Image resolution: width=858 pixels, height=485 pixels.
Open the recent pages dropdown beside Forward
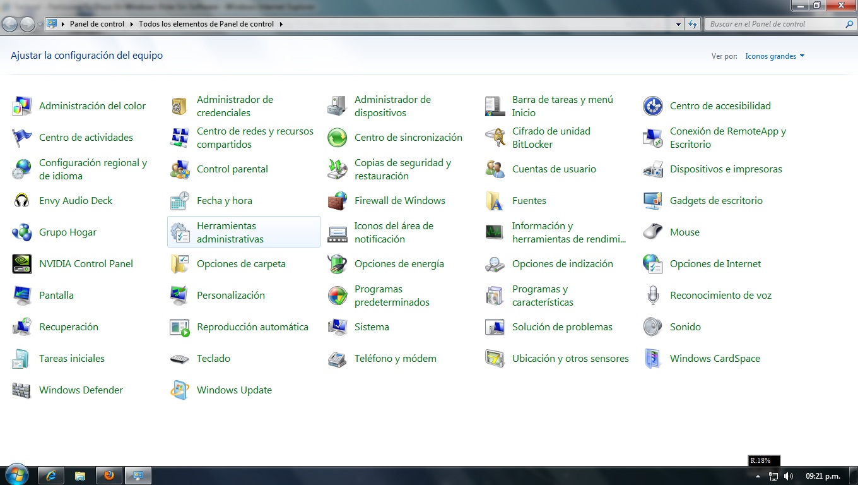click(40, 24)
